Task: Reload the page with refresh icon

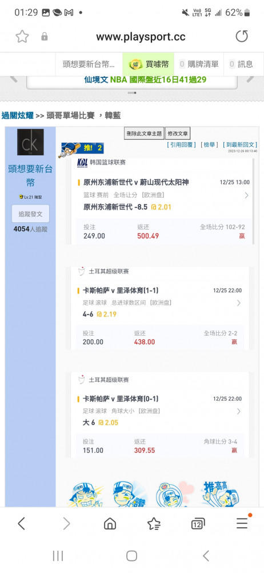Action: tap(241, 37)
